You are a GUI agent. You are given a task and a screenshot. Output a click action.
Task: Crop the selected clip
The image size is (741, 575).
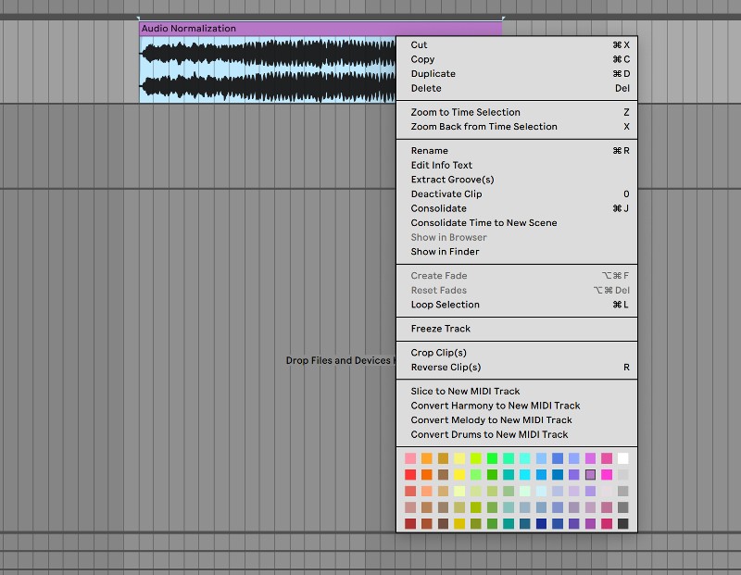tap(440, 353)
